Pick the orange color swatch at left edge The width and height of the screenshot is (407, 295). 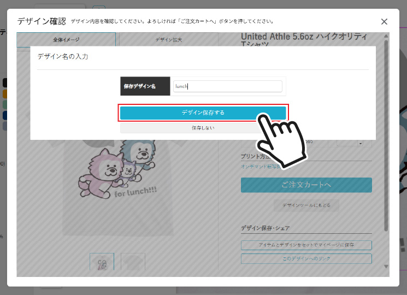pos(5,94)
